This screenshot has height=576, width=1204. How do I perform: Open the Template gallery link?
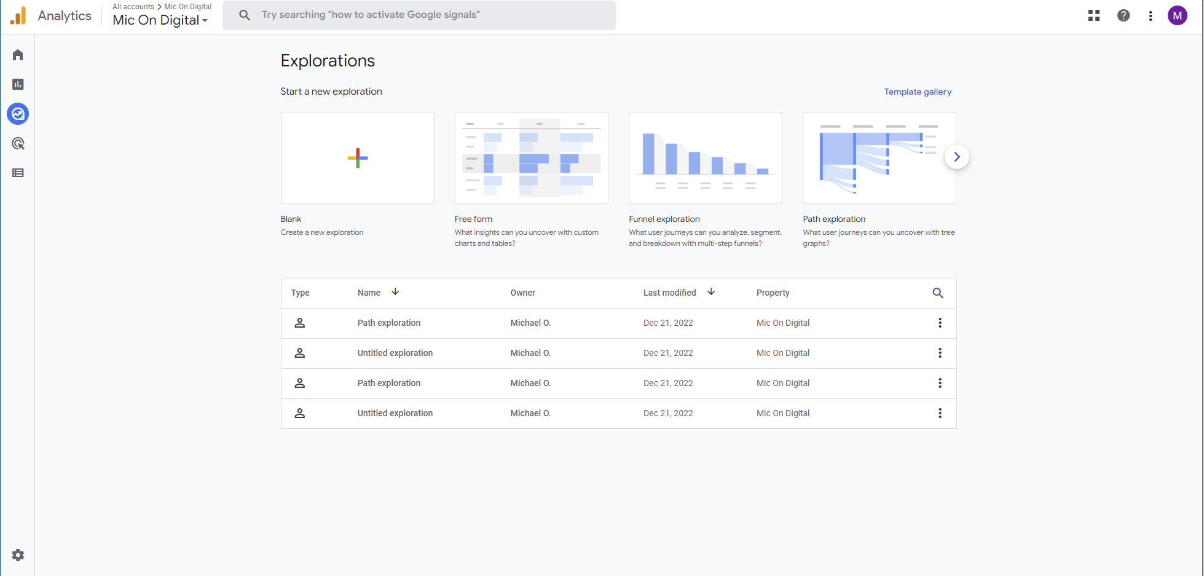click(917, 92)
